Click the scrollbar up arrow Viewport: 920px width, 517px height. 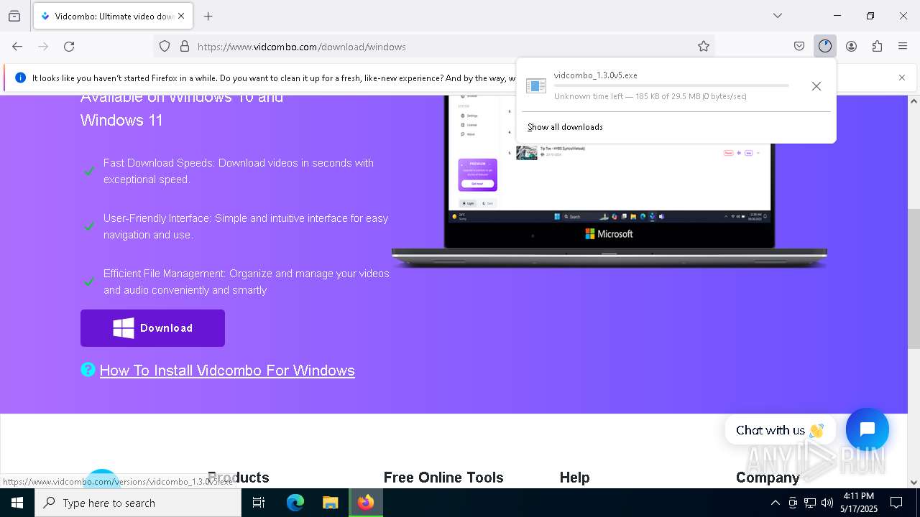click(x=914, y=101)
